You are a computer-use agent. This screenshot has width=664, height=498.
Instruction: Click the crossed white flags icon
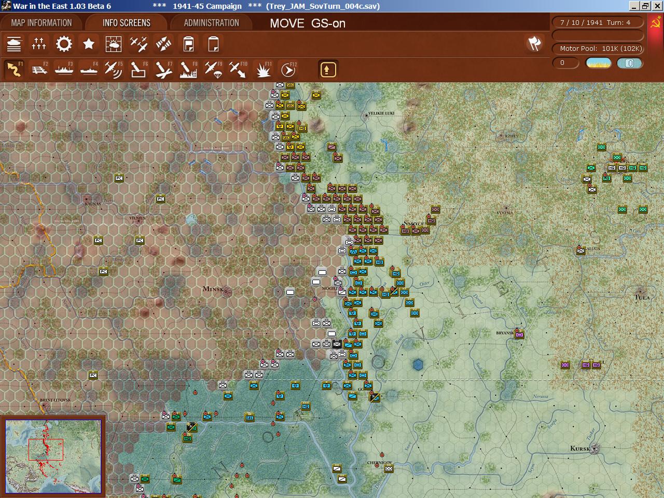point(534,44)
